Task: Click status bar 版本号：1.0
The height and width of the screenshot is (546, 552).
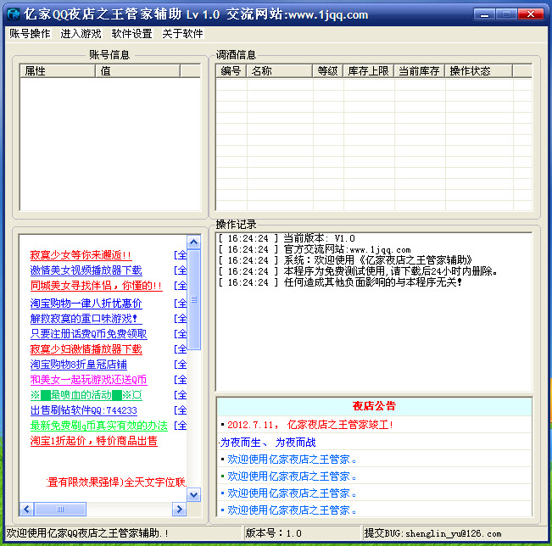Action: point(274,533)
